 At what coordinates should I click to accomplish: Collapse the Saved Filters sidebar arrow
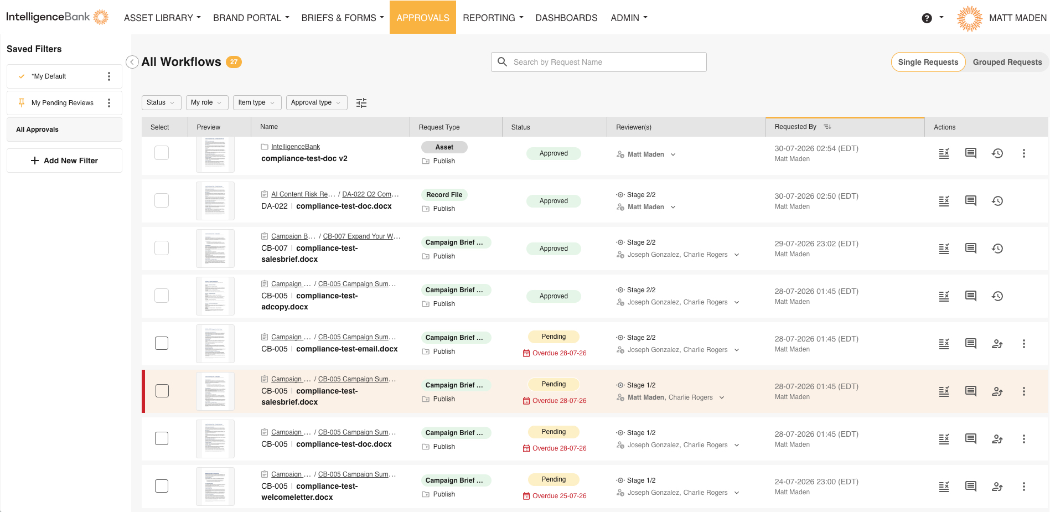point(132,62)
